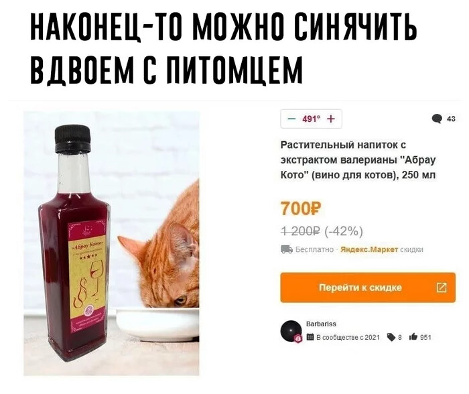Click the crossed-out 1 200₽ price

(x=300, y=231)
